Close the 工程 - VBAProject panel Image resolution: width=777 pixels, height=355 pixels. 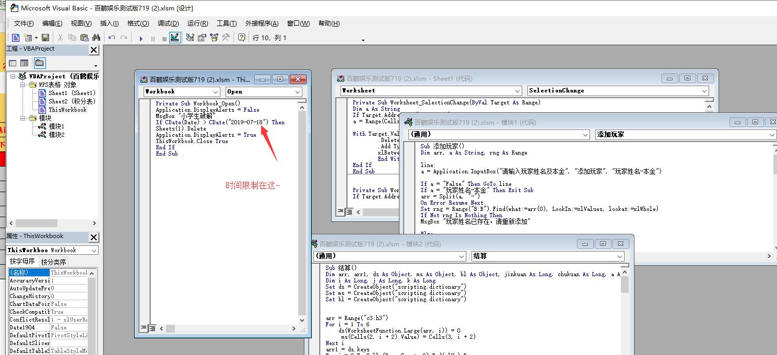tap(93, 50)
